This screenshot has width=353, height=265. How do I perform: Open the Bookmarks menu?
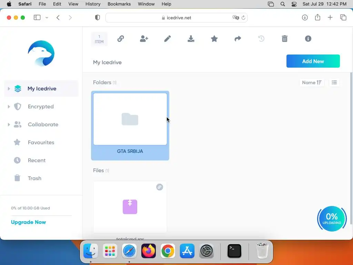point(119,4)
